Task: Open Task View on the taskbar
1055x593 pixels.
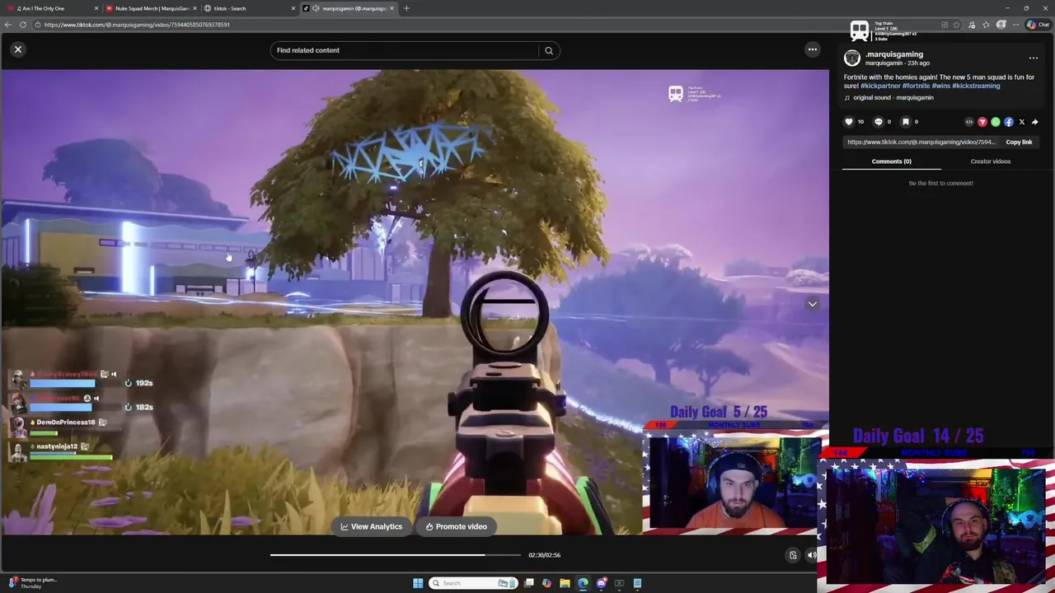Action: point(529,583)
